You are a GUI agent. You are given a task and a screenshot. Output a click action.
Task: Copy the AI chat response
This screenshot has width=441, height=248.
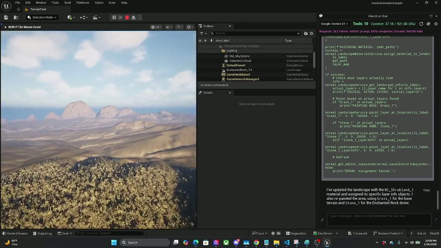(426, 190)
